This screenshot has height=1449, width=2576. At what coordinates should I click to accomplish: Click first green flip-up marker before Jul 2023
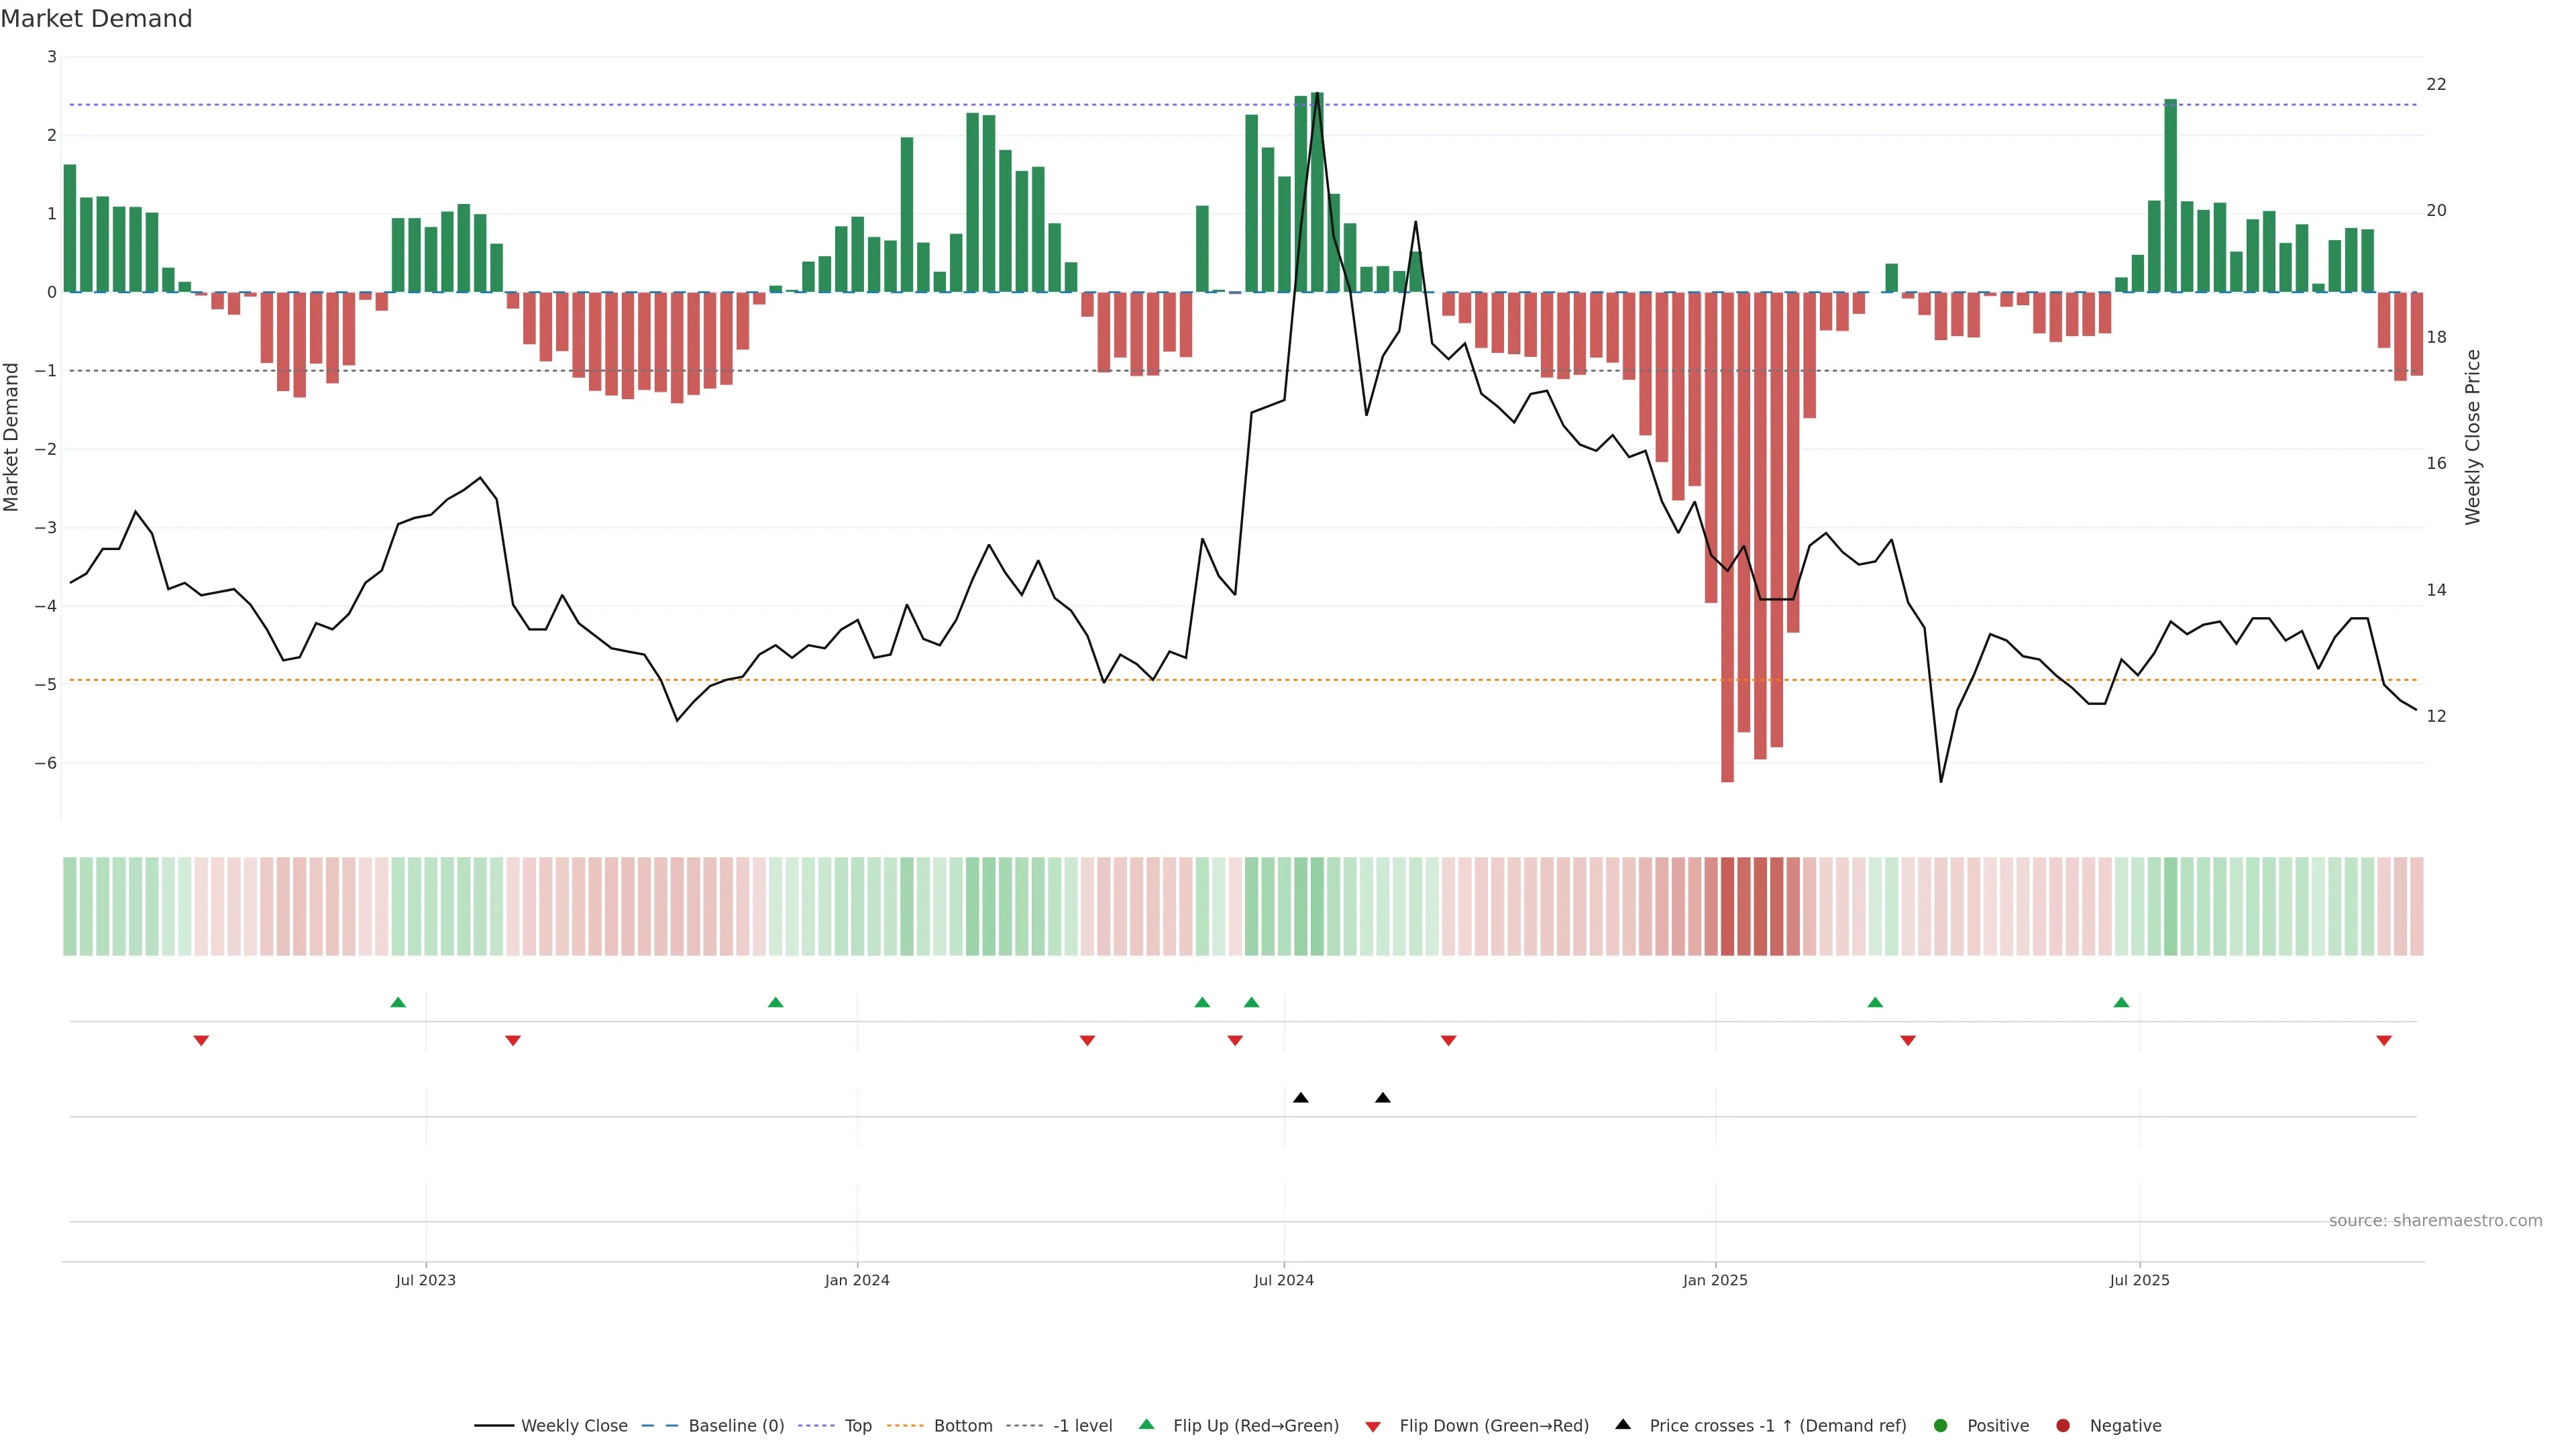coord(398,1003)
